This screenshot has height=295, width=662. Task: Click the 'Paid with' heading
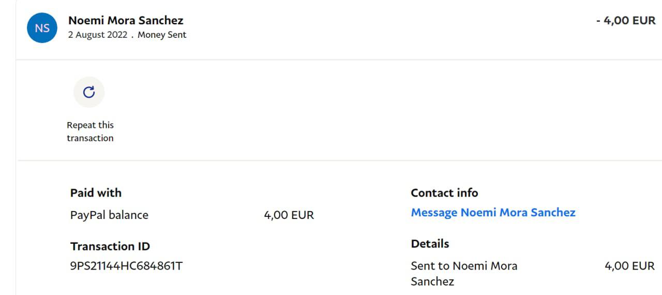coord(96,193)
